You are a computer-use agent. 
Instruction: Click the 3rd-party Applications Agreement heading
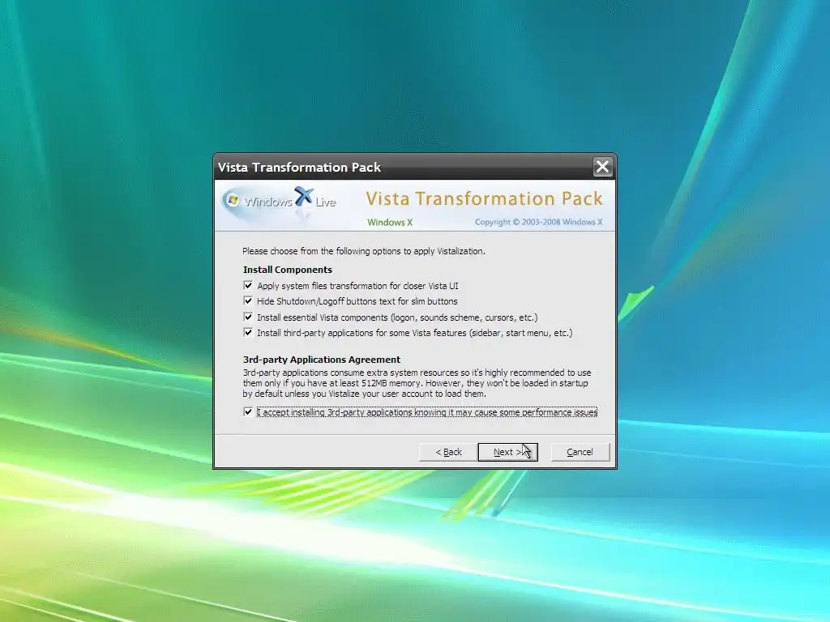click(321, 360)
